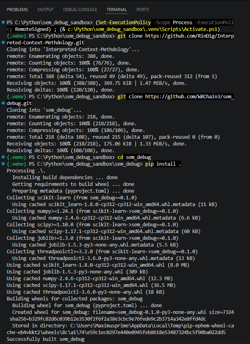The image size is (250, 344).
Task: Click 'Counting objects: 100% (218/218)' line
Action: 72,124
